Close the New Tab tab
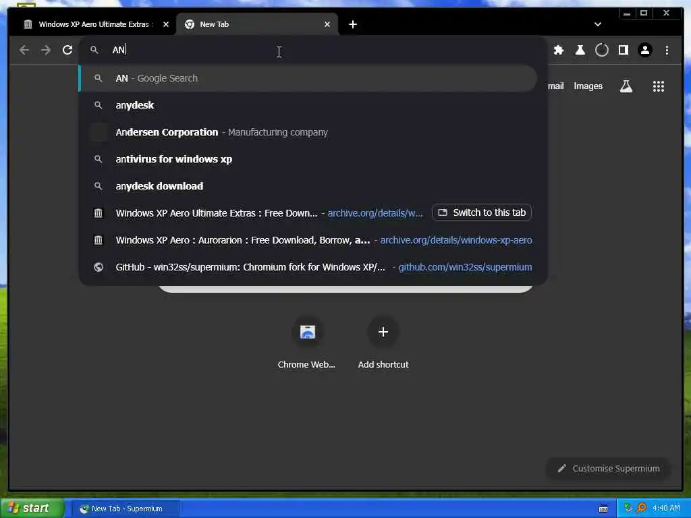691x518 pixels. [x=327, y=24]
